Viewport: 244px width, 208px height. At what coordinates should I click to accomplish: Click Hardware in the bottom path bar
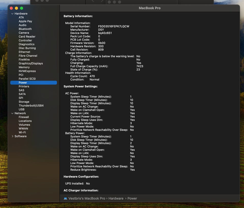click(116, 199)
